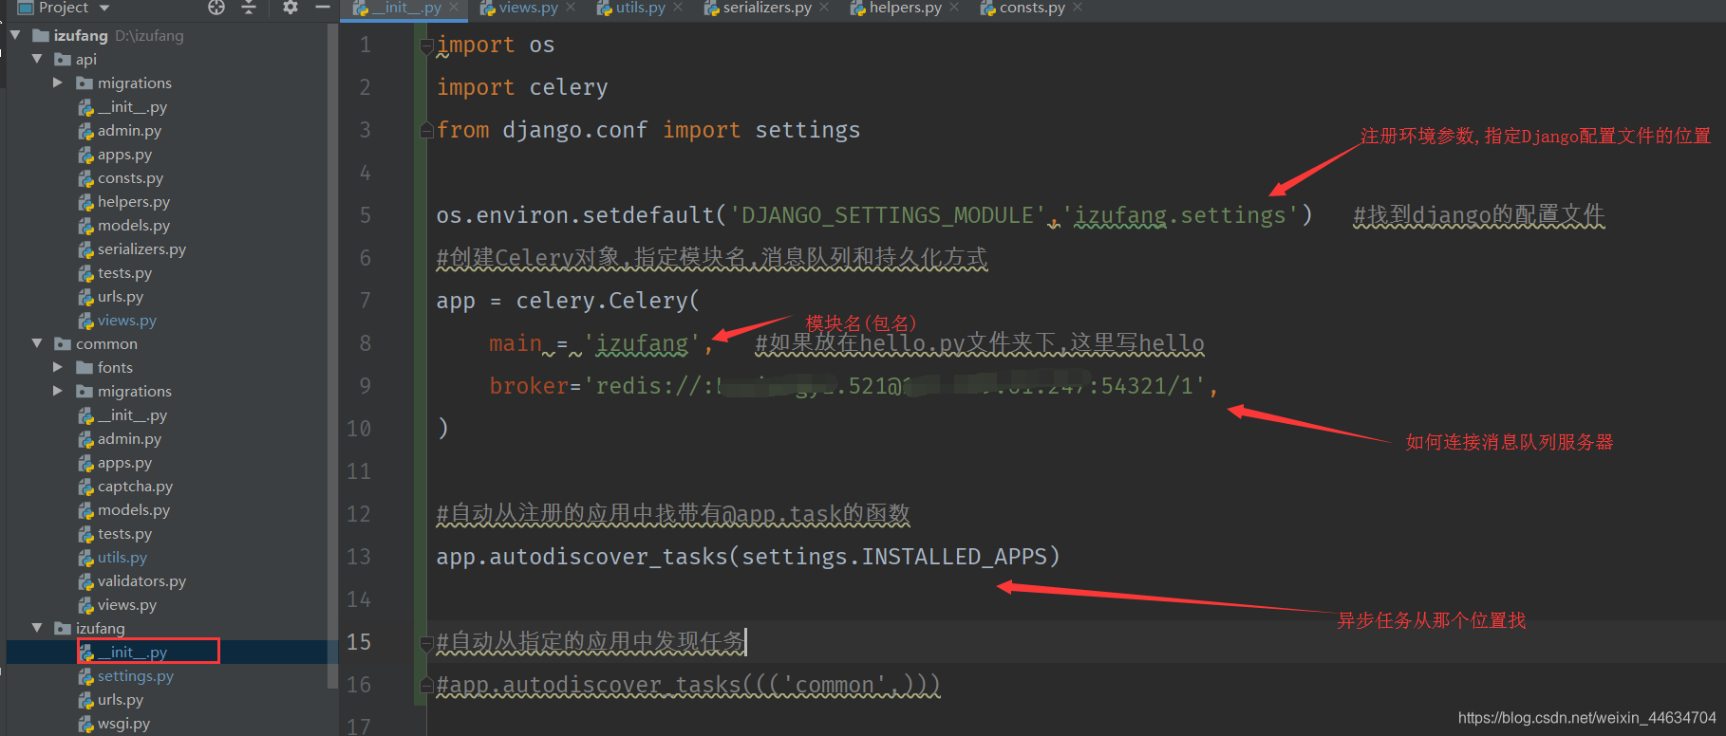This screenshot has height=736, width=1726.
Task: Click the locate current file target icon
Action: pos(216,8)
